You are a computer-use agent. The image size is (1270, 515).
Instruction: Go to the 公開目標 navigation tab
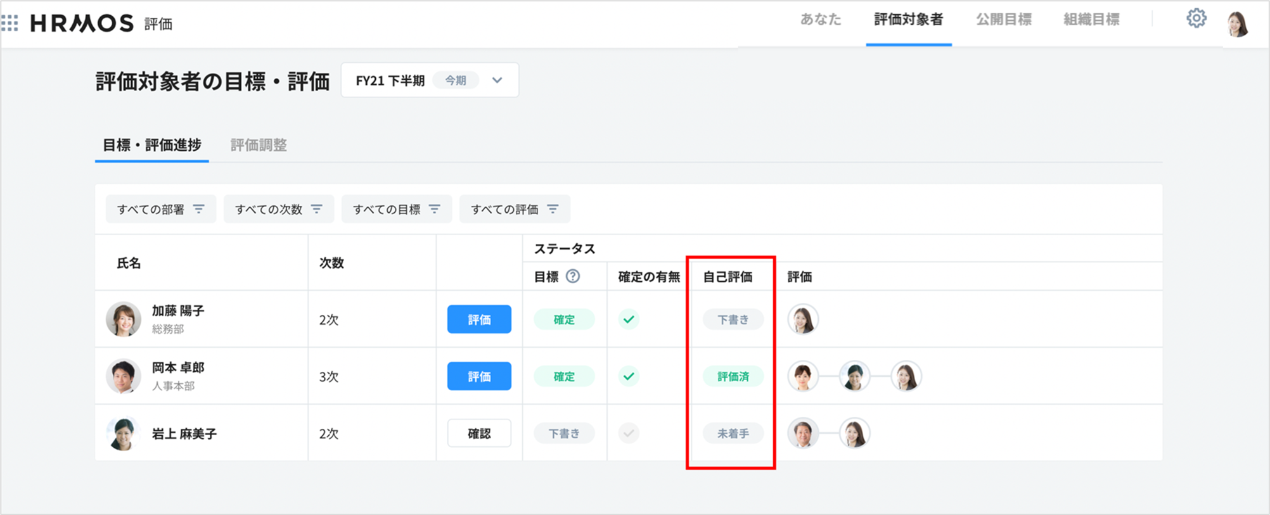click(1003, 20)
